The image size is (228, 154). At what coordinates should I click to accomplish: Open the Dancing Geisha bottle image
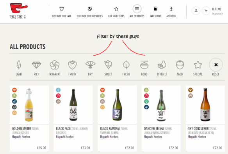click(161, 105)
